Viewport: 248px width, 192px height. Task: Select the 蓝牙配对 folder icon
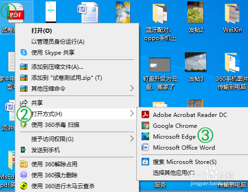point(160,13)
